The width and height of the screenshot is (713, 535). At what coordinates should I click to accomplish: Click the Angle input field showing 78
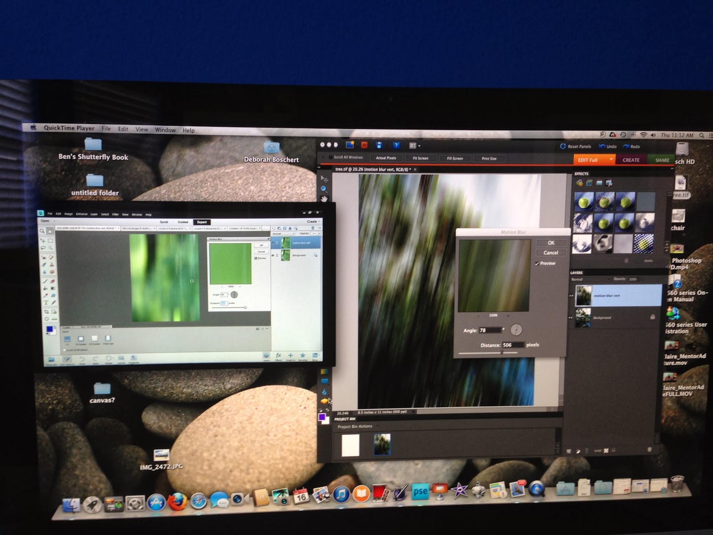489,330
